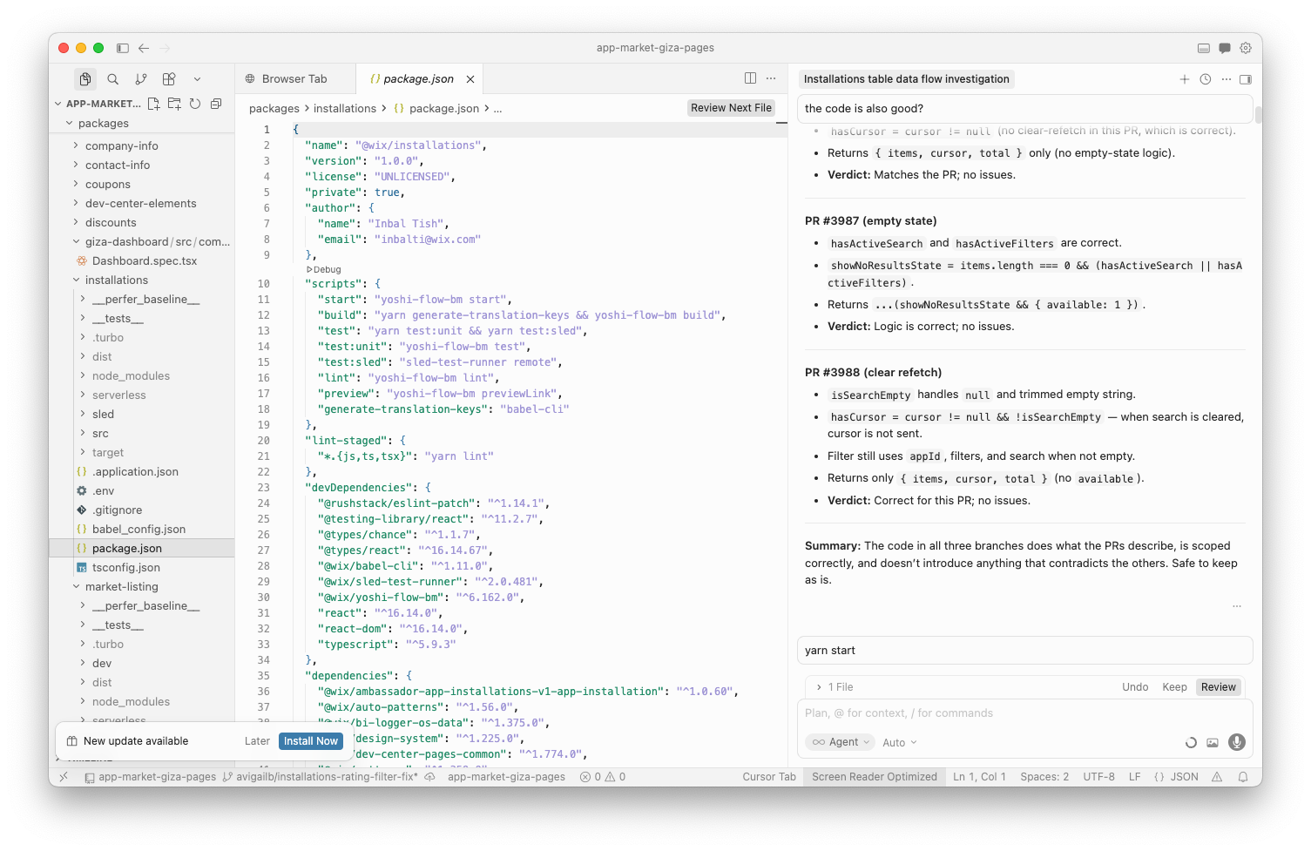Focus the chat prompt input field

point(1024,713)
